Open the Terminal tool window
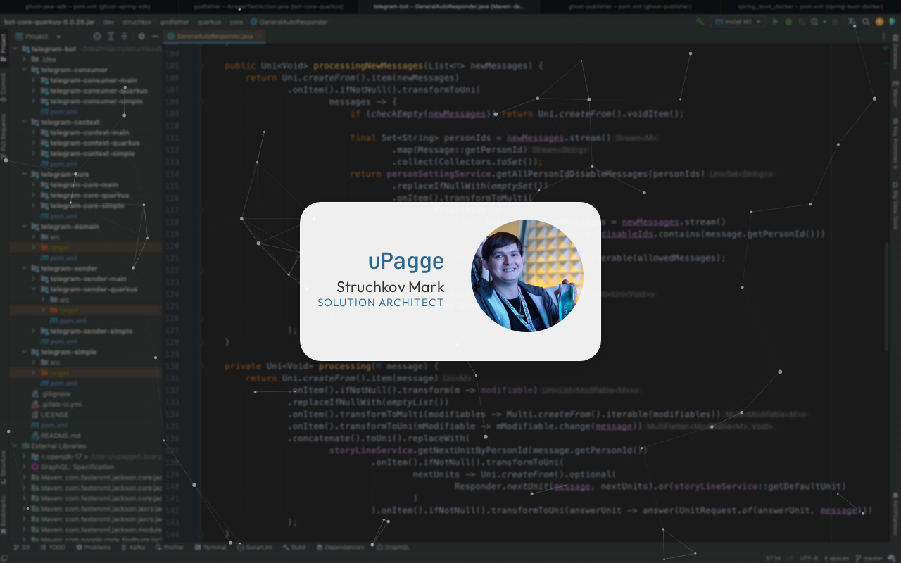The width and height of the screenshot is (901, 563). coord(210,547)
